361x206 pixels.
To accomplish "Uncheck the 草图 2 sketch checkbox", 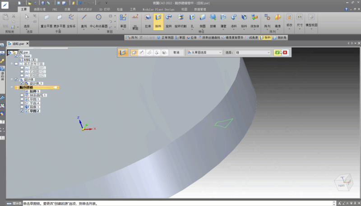I will coord(22,111).
